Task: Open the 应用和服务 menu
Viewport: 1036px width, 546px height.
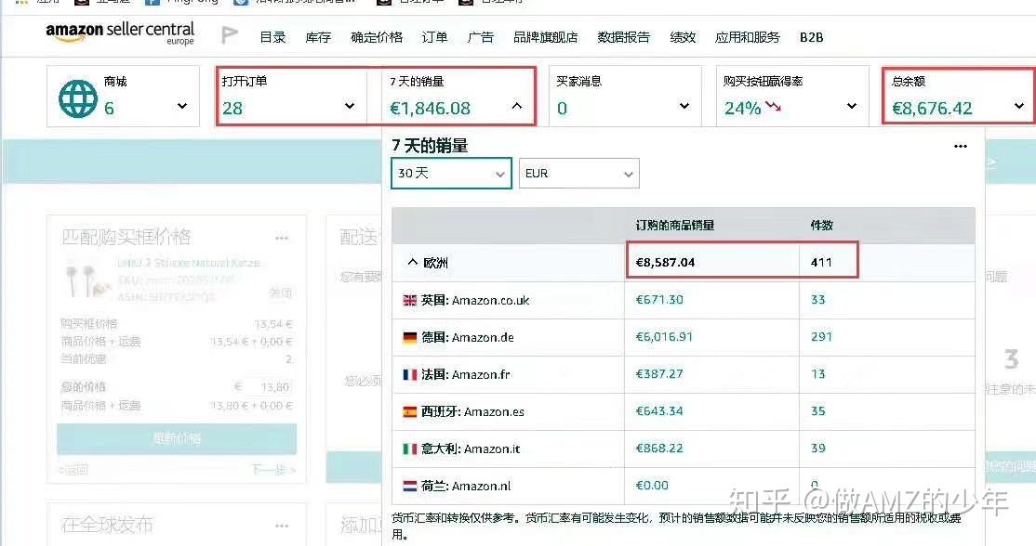Action: pyautogui.click(x=748, y=37)
